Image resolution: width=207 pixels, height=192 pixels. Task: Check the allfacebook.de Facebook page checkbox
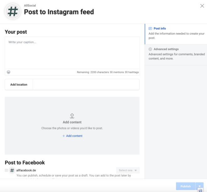point(6,170)
